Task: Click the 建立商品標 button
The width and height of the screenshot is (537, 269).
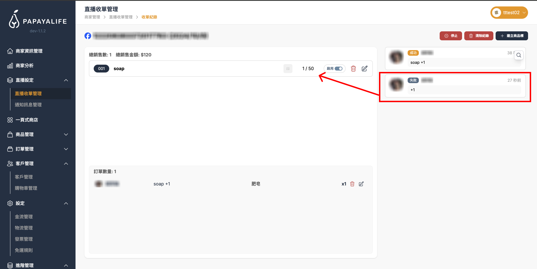Action: 512,36
